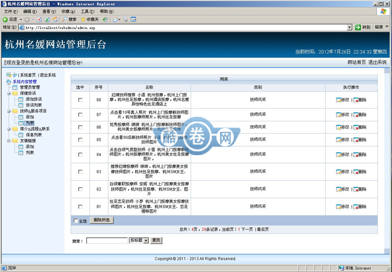Screen dimensions: 392x272
Task: Open the 文件 menu
Action: coord(9,11)
